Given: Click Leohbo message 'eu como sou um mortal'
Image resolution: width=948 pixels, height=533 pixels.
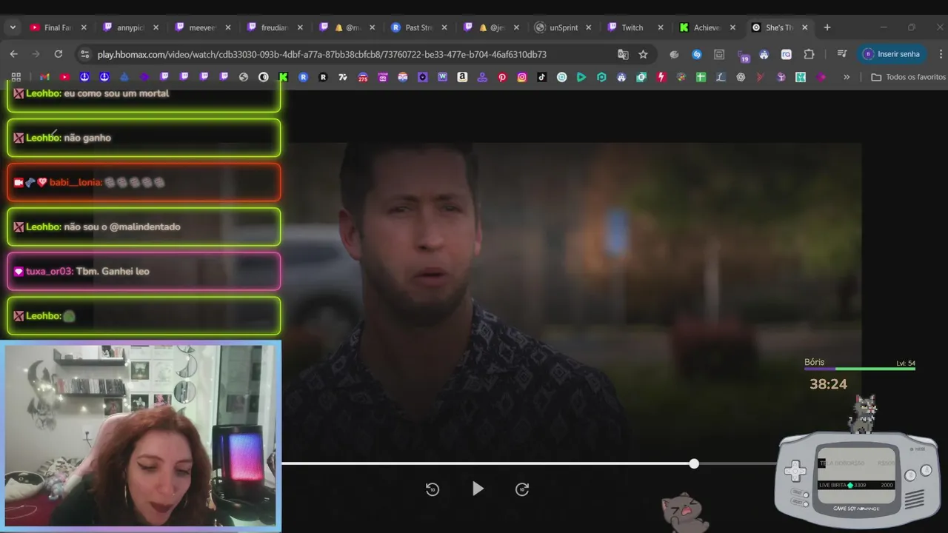Looking at the screenshot, I should pos(116,93).
